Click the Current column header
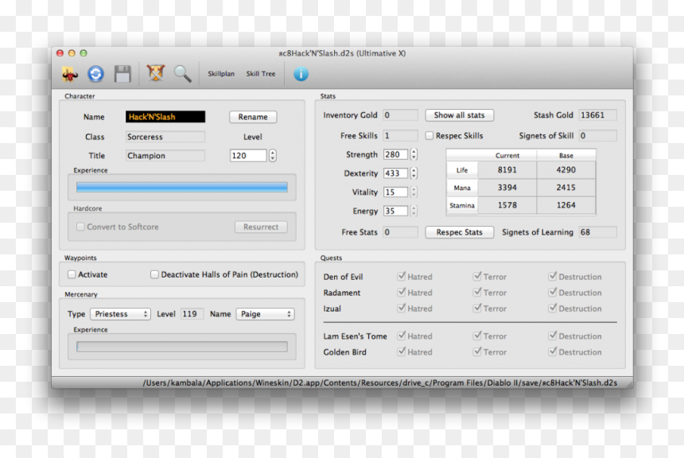The width and height of the screenshot is (684, 458). (507, 155)
